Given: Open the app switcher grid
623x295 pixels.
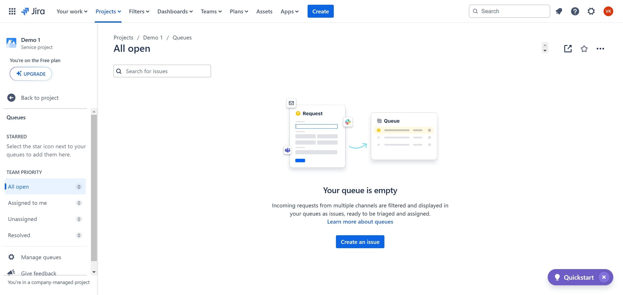Looking at the screenshot, I should [12, 11].
